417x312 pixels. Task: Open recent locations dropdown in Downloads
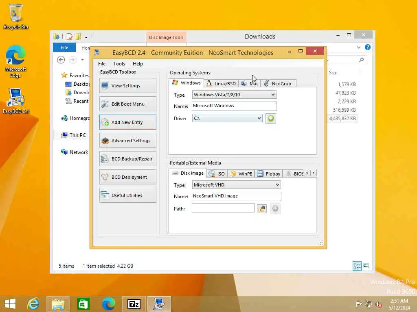coord(82,60)
